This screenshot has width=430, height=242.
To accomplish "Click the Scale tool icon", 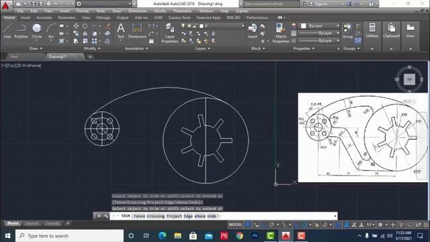I will pyautogui.click(x=85, y=41).
